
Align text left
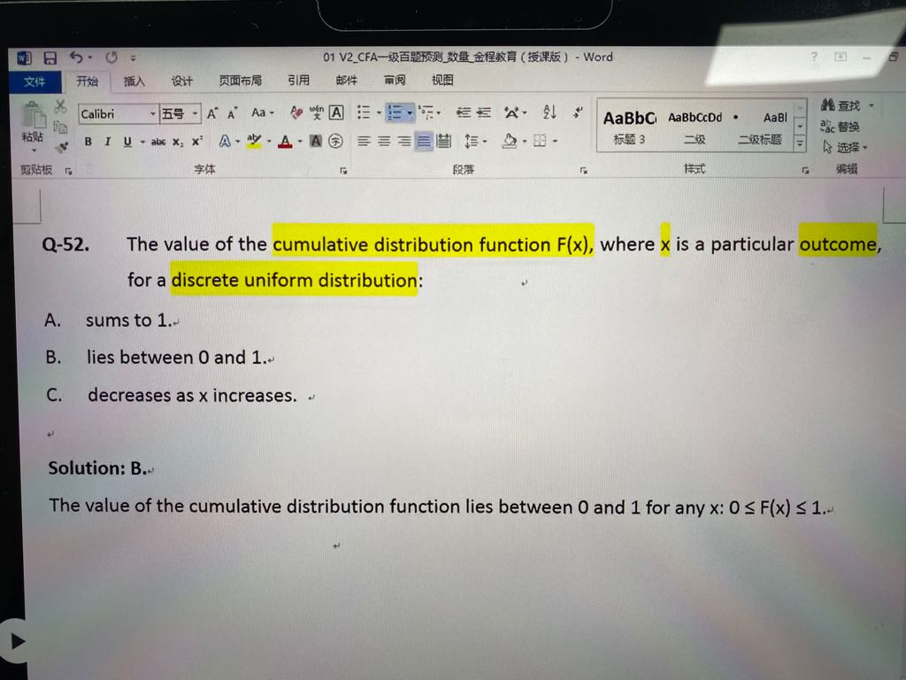click(x=364, y=141)
